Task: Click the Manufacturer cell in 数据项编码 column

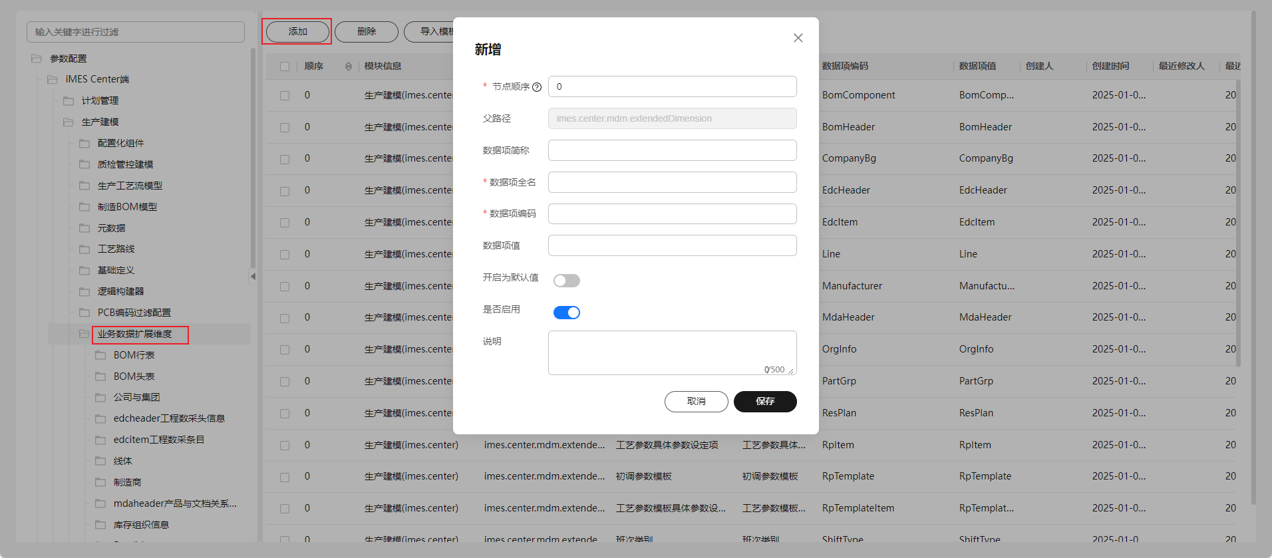Action: pyautogui.click(x=852, y=286)
